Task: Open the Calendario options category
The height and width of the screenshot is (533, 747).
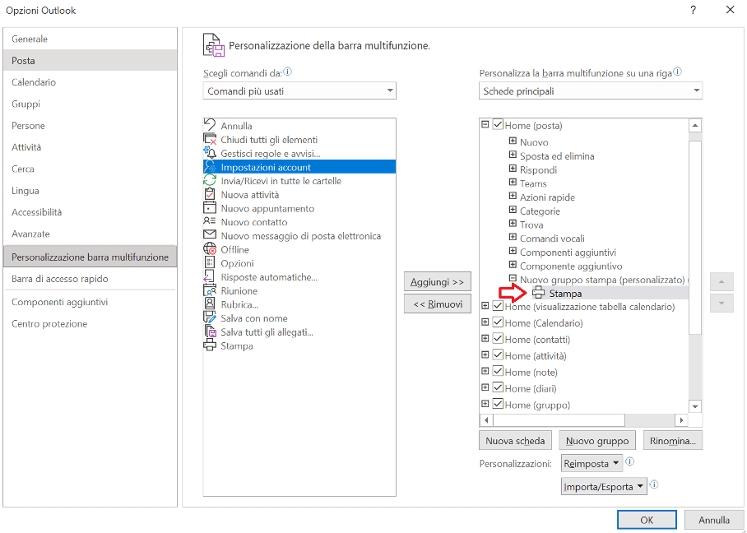Action: click(x=90, y=82)
